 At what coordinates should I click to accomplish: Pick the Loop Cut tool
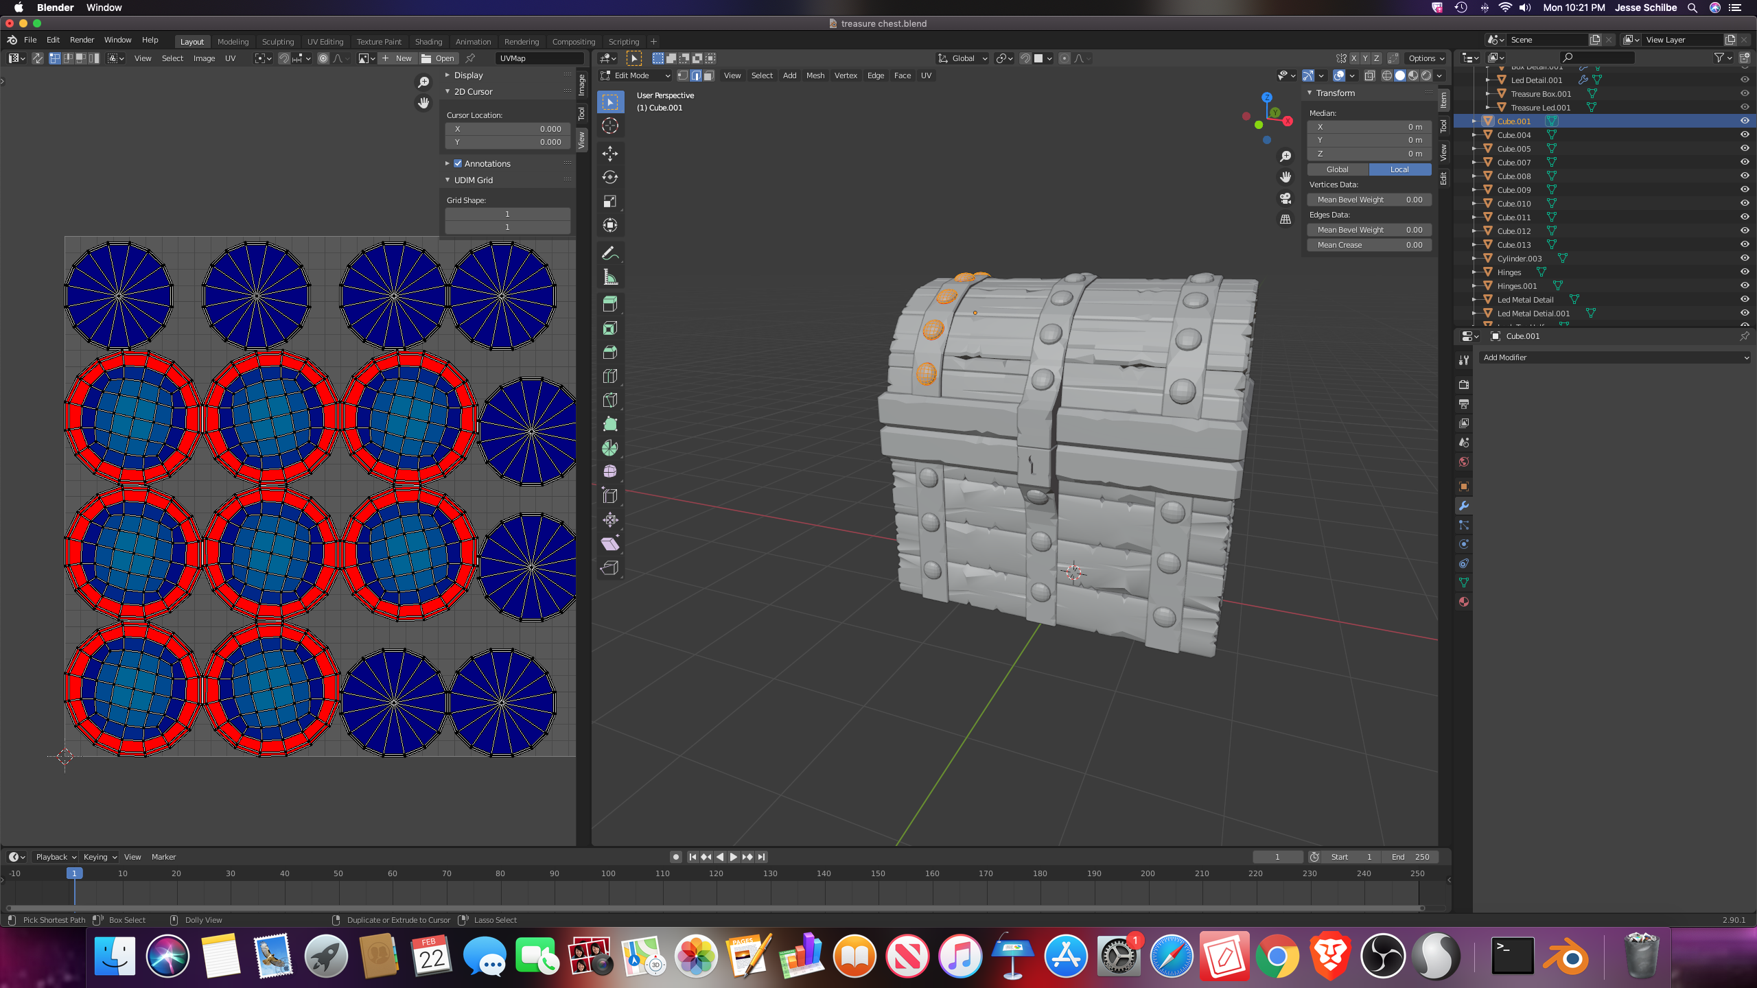point(609,376)
